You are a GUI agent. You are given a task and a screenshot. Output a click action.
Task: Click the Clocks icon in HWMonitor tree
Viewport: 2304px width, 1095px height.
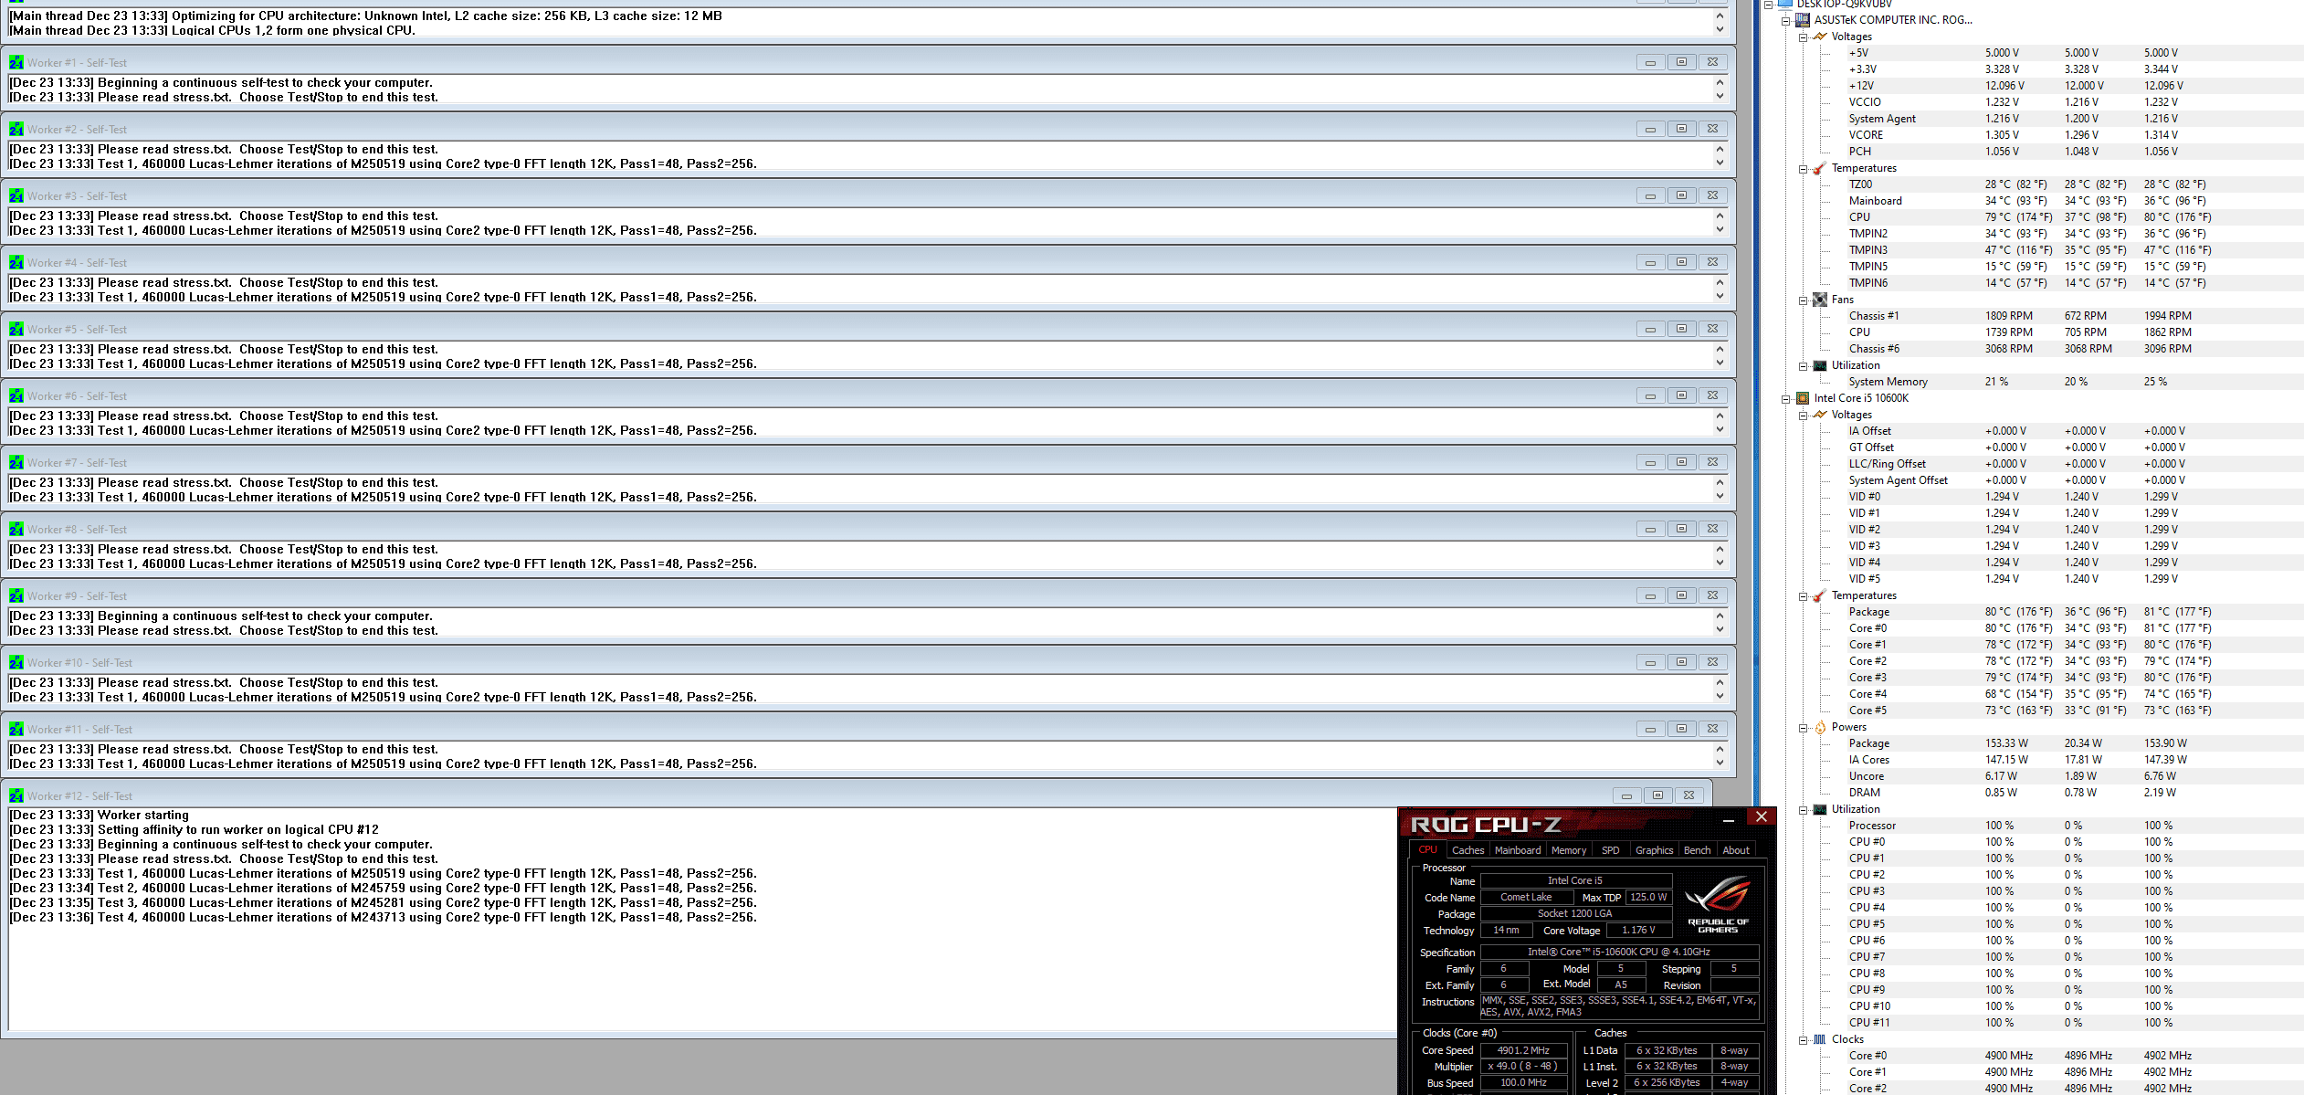click(1820, 1039)
